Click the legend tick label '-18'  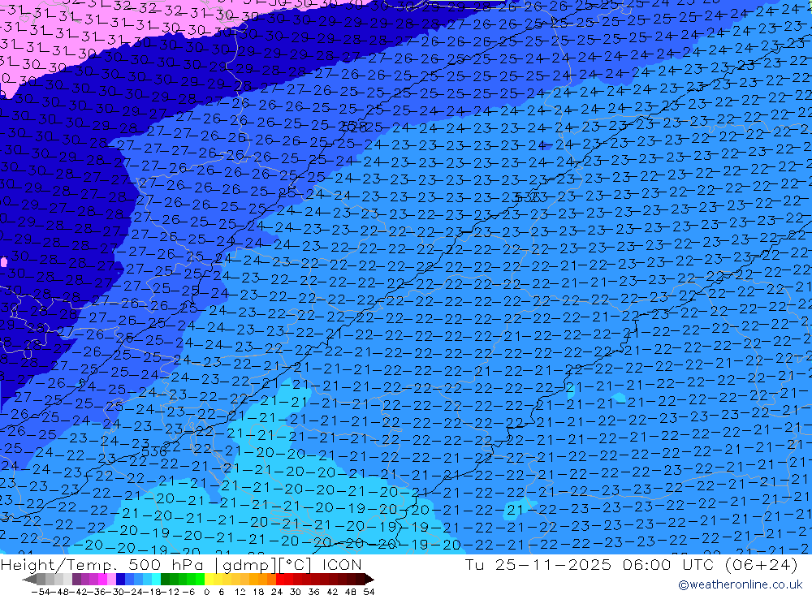coord(152,592)
